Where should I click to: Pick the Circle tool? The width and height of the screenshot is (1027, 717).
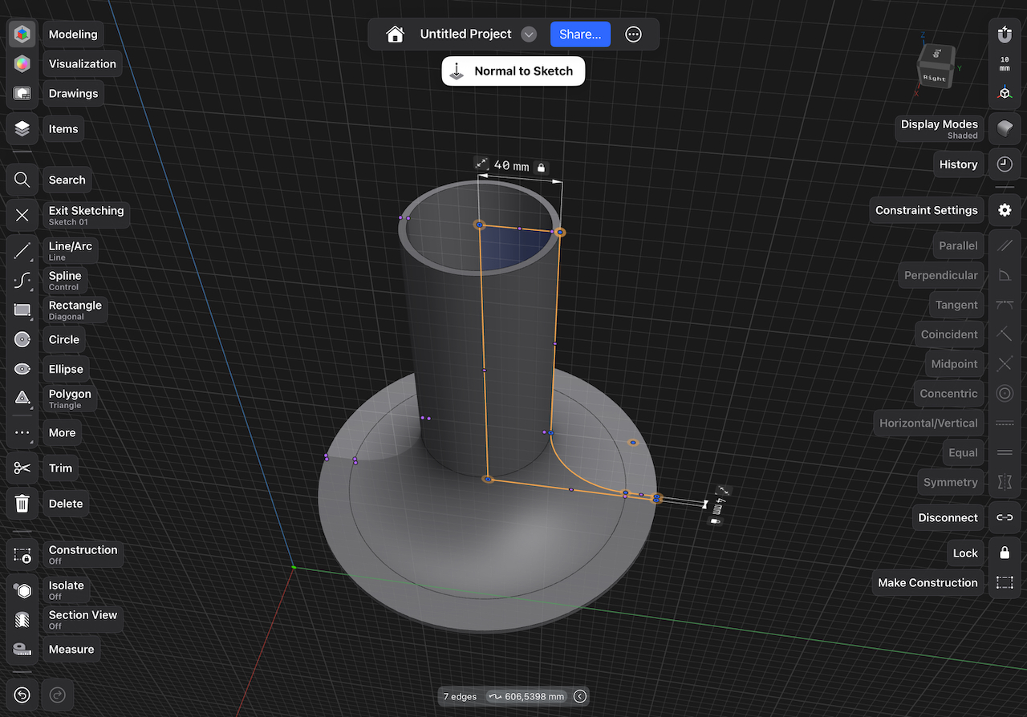tap(22, 339)
